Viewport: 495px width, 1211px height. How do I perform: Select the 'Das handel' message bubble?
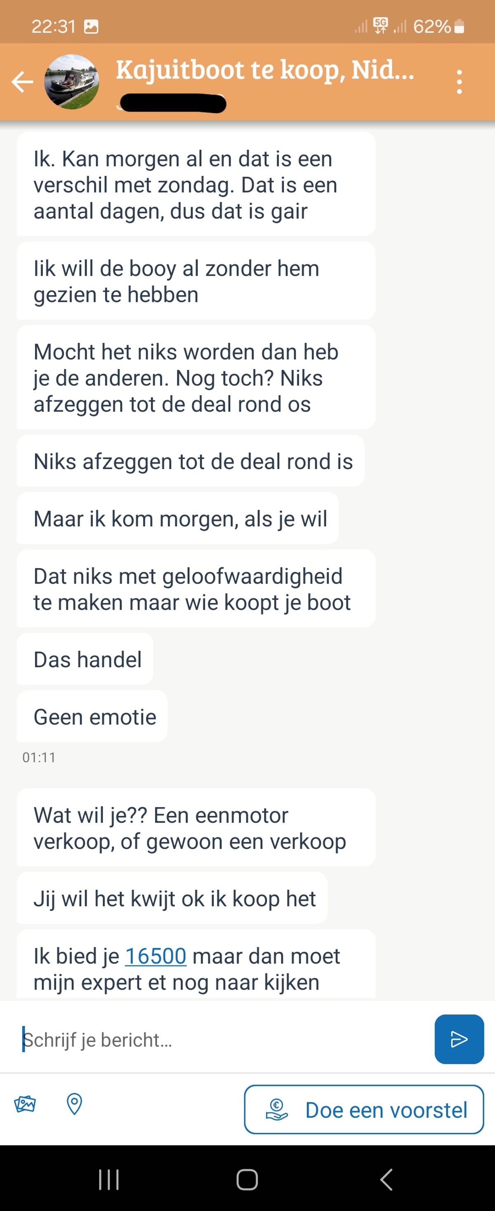pyautogui.click(x=85, y=659)
